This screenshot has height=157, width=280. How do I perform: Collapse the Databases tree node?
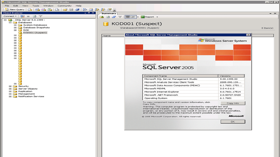[x=10, y=23]
